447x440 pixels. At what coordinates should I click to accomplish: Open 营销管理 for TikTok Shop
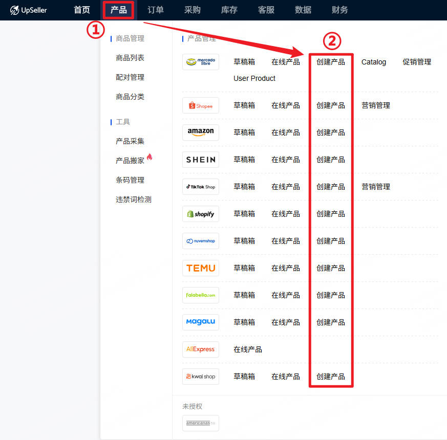click(376, 187)
